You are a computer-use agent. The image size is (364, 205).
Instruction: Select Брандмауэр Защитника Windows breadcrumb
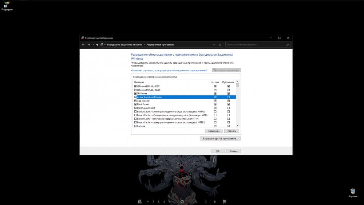pos(124,45)
